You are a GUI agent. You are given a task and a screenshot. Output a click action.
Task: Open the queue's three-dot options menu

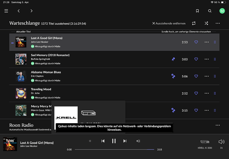[218, 23]
